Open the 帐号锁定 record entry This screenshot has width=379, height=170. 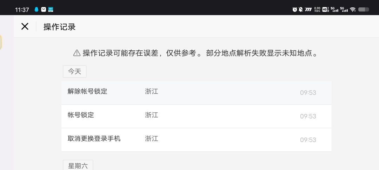(x=196, y=116)
